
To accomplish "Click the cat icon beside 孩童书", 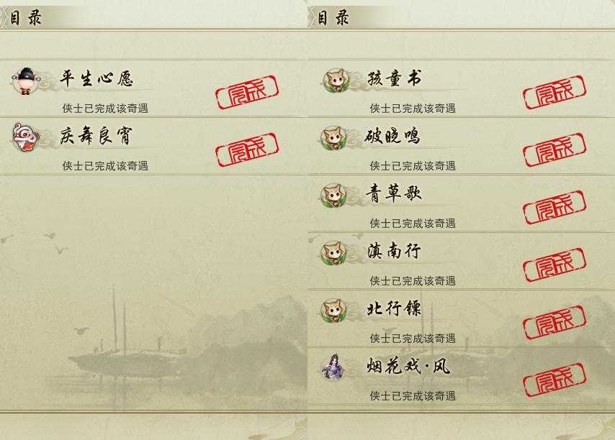I will point(336,81).
